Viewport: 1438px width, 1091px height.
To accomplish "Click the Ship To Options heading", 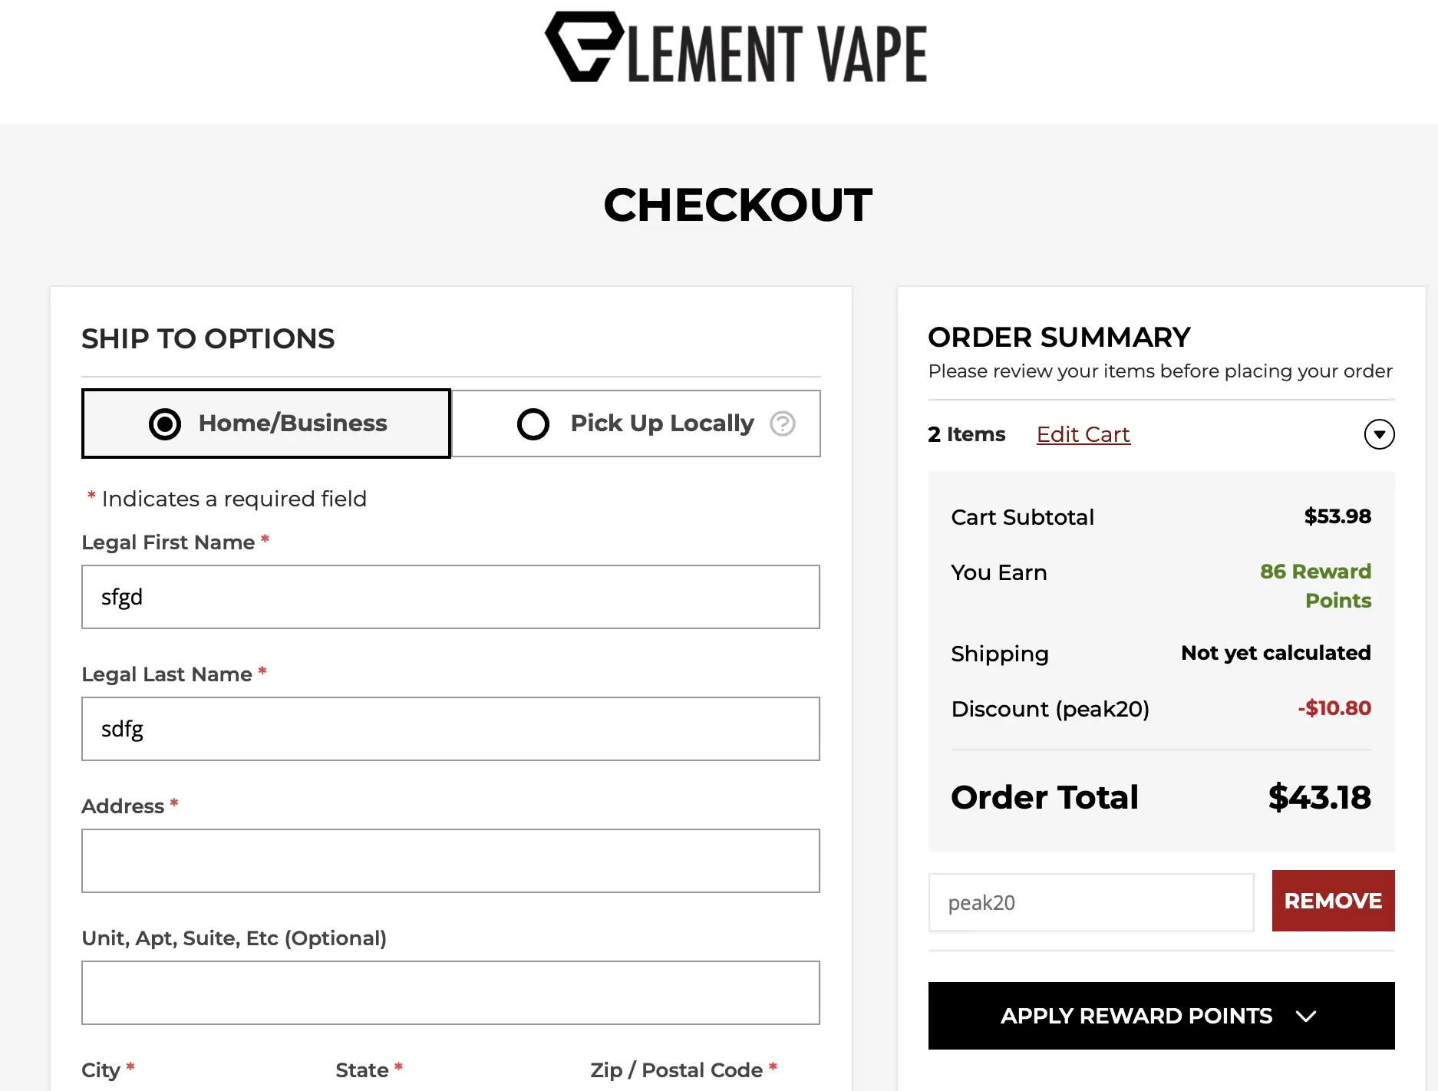I will [208, 338].
